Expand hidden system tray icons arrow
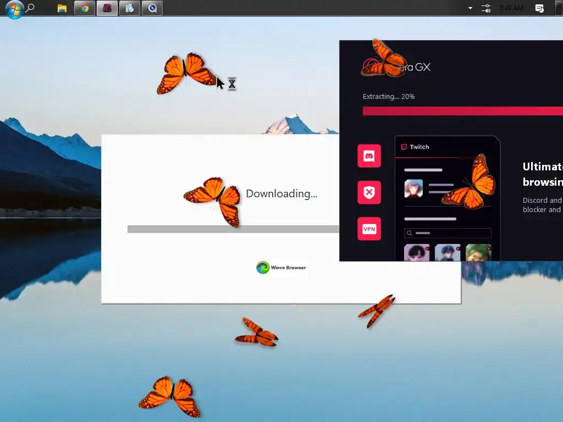563x422 pixels. pyautogui.click(x=470, y=8)
